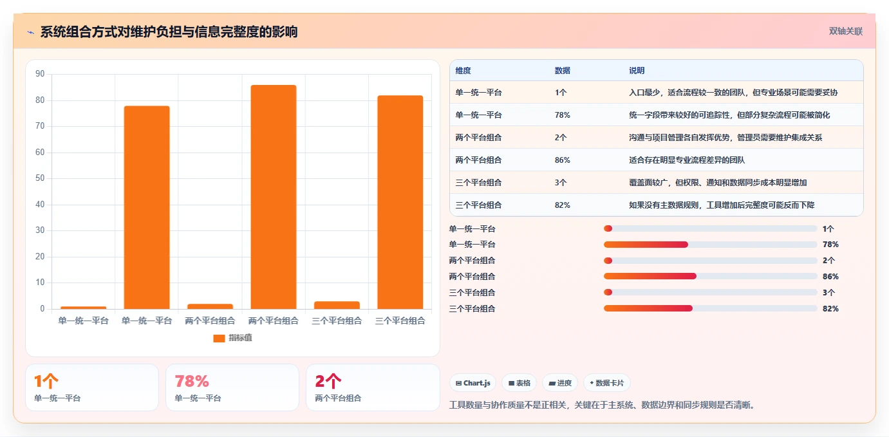Click the 维度 column header
Screen dimensions: 889x437
(x=463, y=71)
